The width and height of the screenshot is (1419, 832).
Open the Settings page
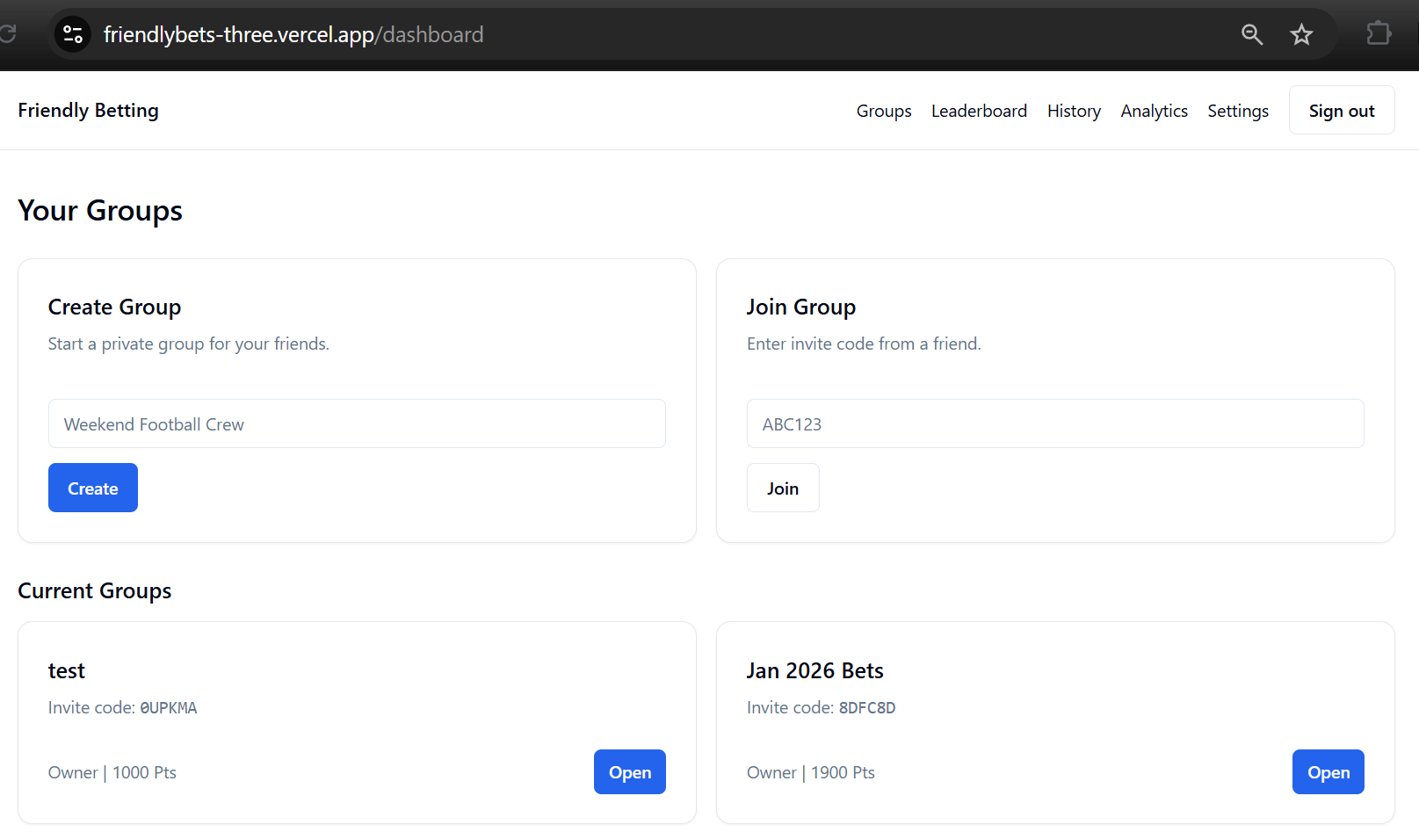click(x=1237, y=111)
